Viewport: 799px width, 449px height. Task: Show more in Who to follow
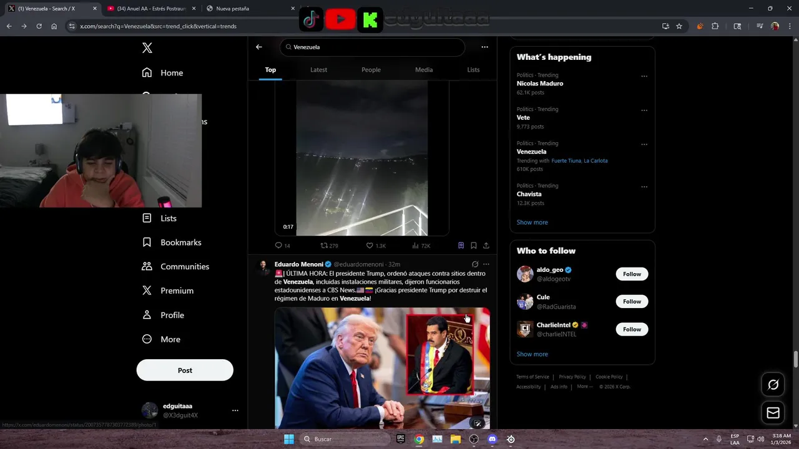tap(532, 354)
